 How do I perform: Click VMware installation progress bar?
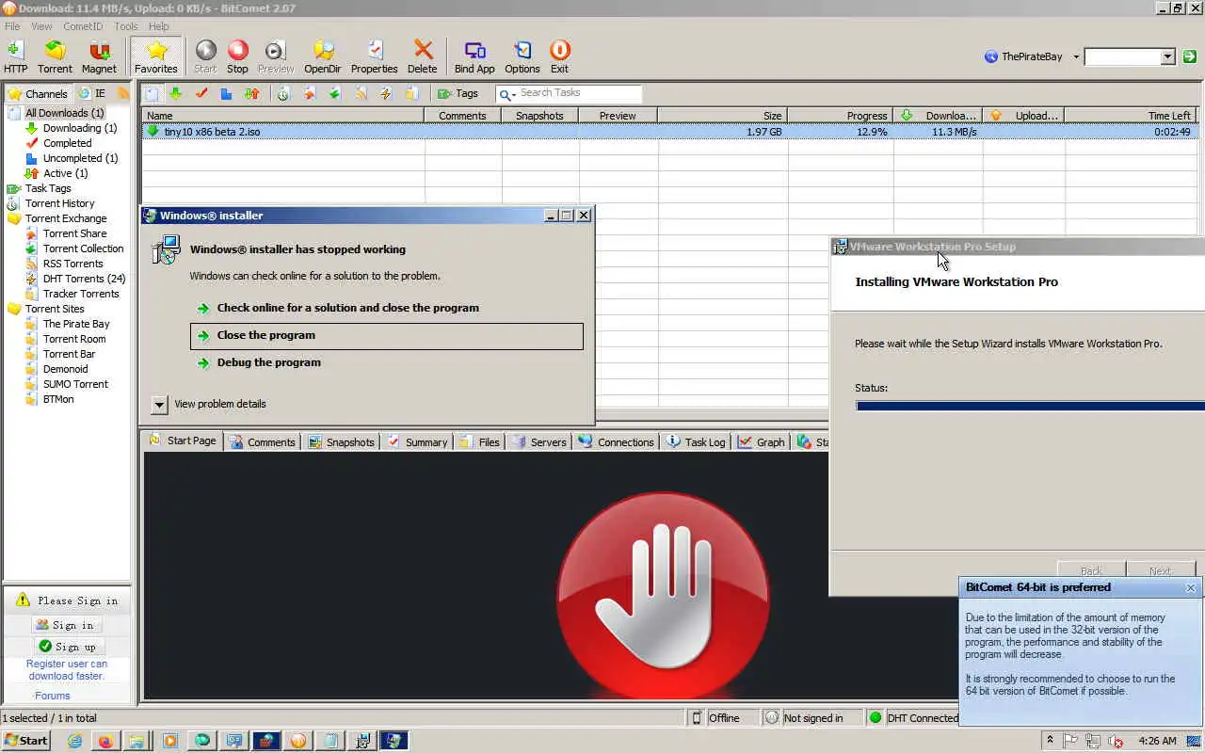(1030, 406)
